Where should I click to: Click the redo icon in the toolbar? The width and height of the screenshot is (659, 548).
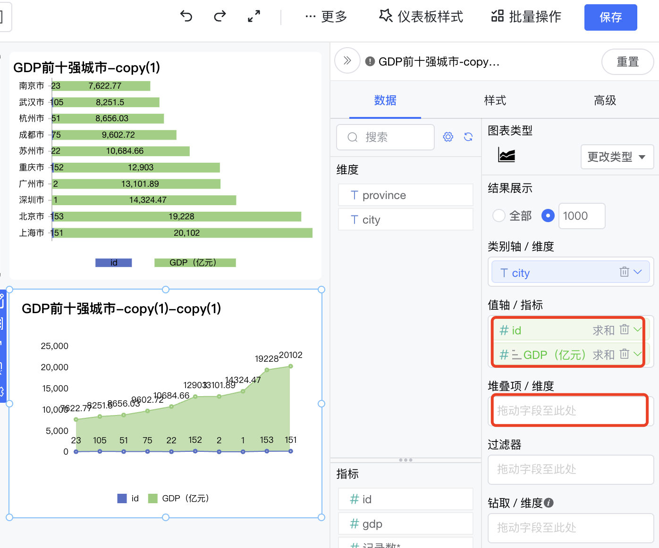click(x=219, y=16)
